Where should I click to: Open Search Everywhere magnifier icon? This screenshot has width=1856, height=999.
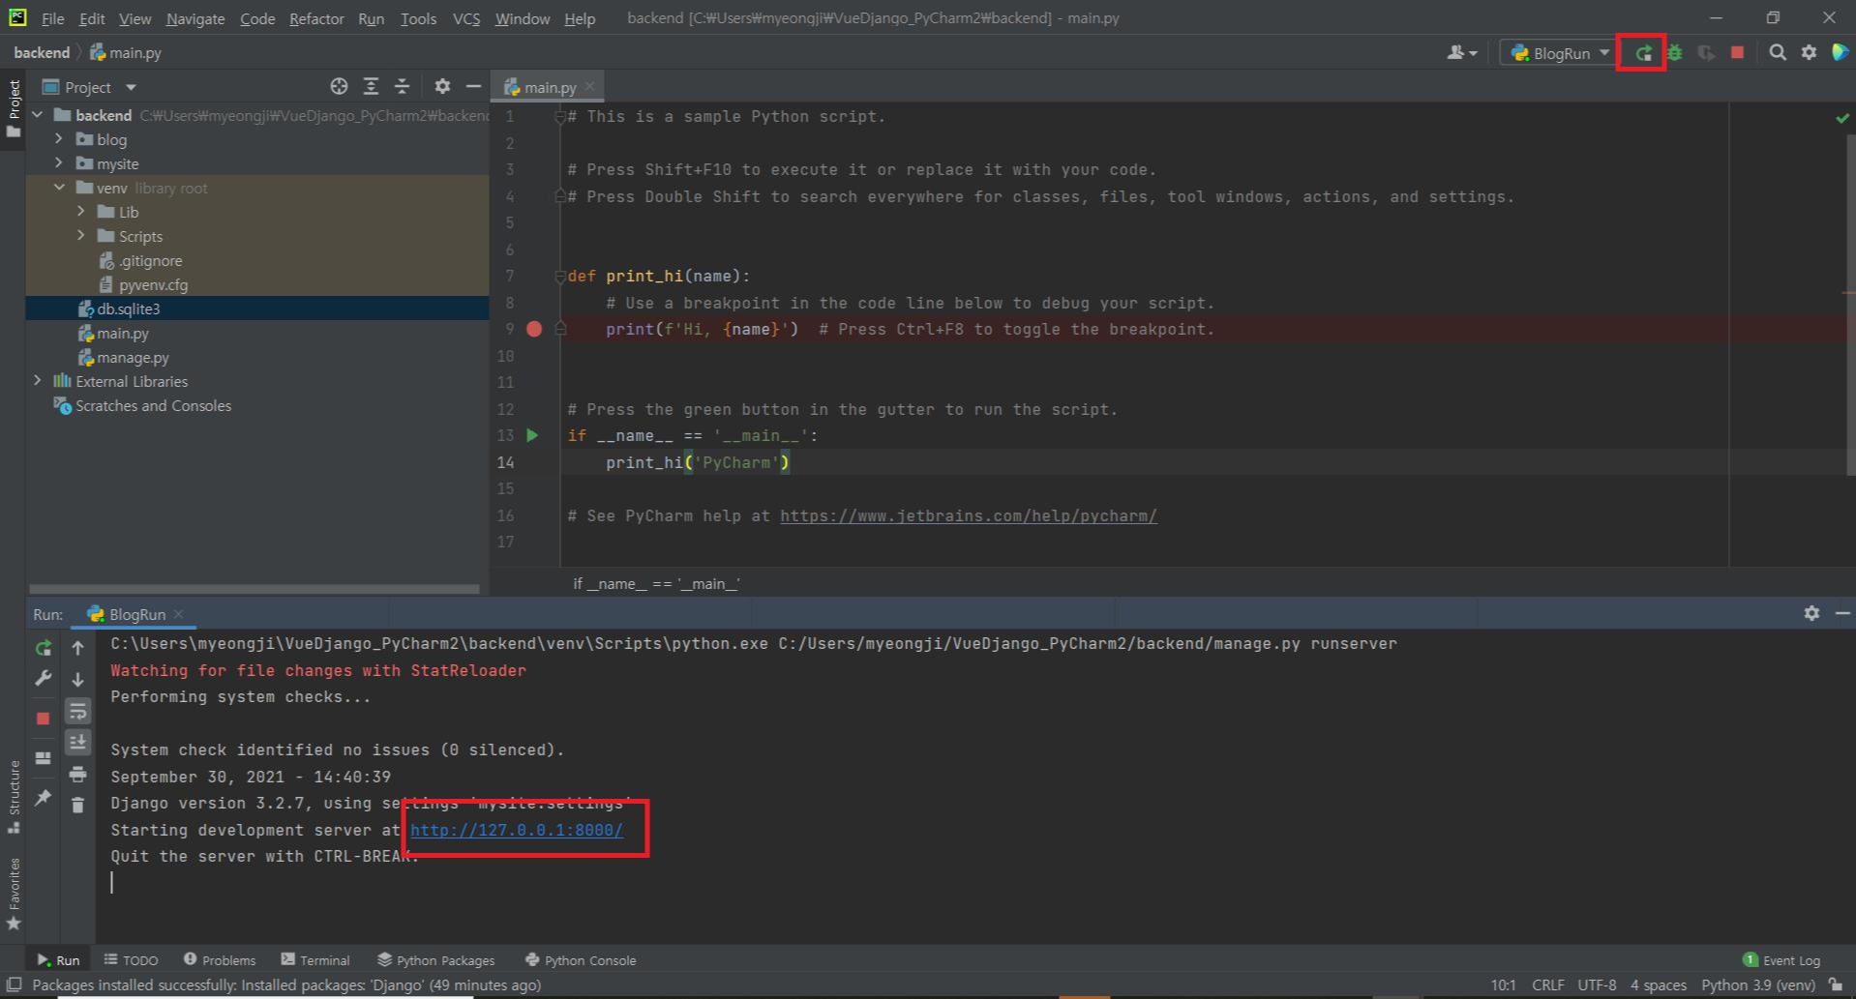[x=1778, y=53]
